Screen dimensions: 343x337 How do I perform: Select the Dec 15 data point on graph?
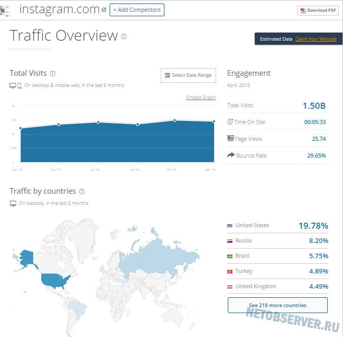click(59, 125)
